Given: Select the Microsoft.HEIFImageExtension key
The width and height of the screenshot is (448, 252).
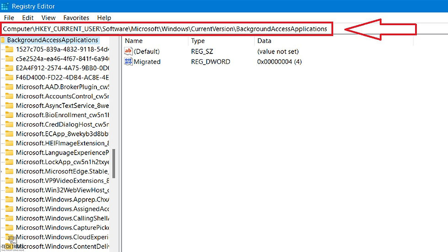Looking at the screenshot, I should [62, 143].
